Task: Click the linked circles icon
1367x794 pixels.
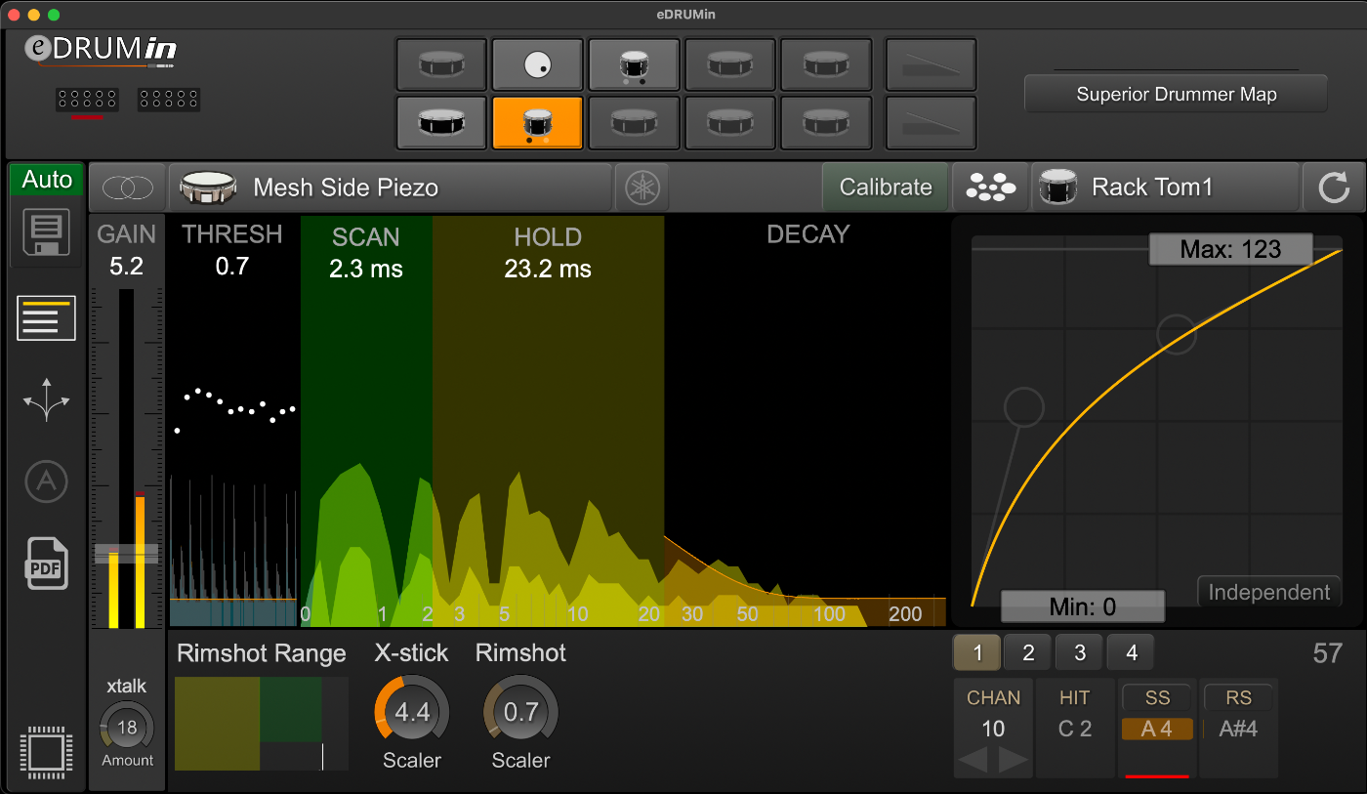Action: point(127,188)
